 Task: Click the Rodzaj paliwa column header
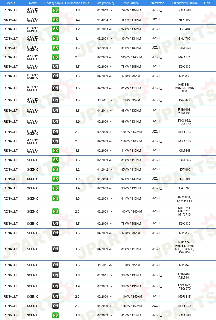pyautogui.click(x=54, y=3)
